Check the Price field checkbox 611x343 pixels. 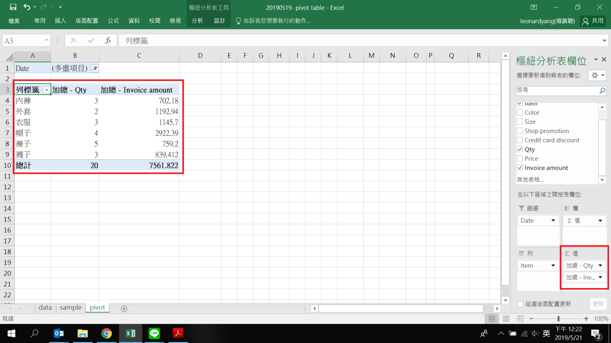coord(520,158)
